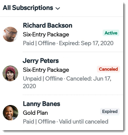Select Richard Backson's Six-Entry Package plan
128x135 pixels.
pos(46,34)
